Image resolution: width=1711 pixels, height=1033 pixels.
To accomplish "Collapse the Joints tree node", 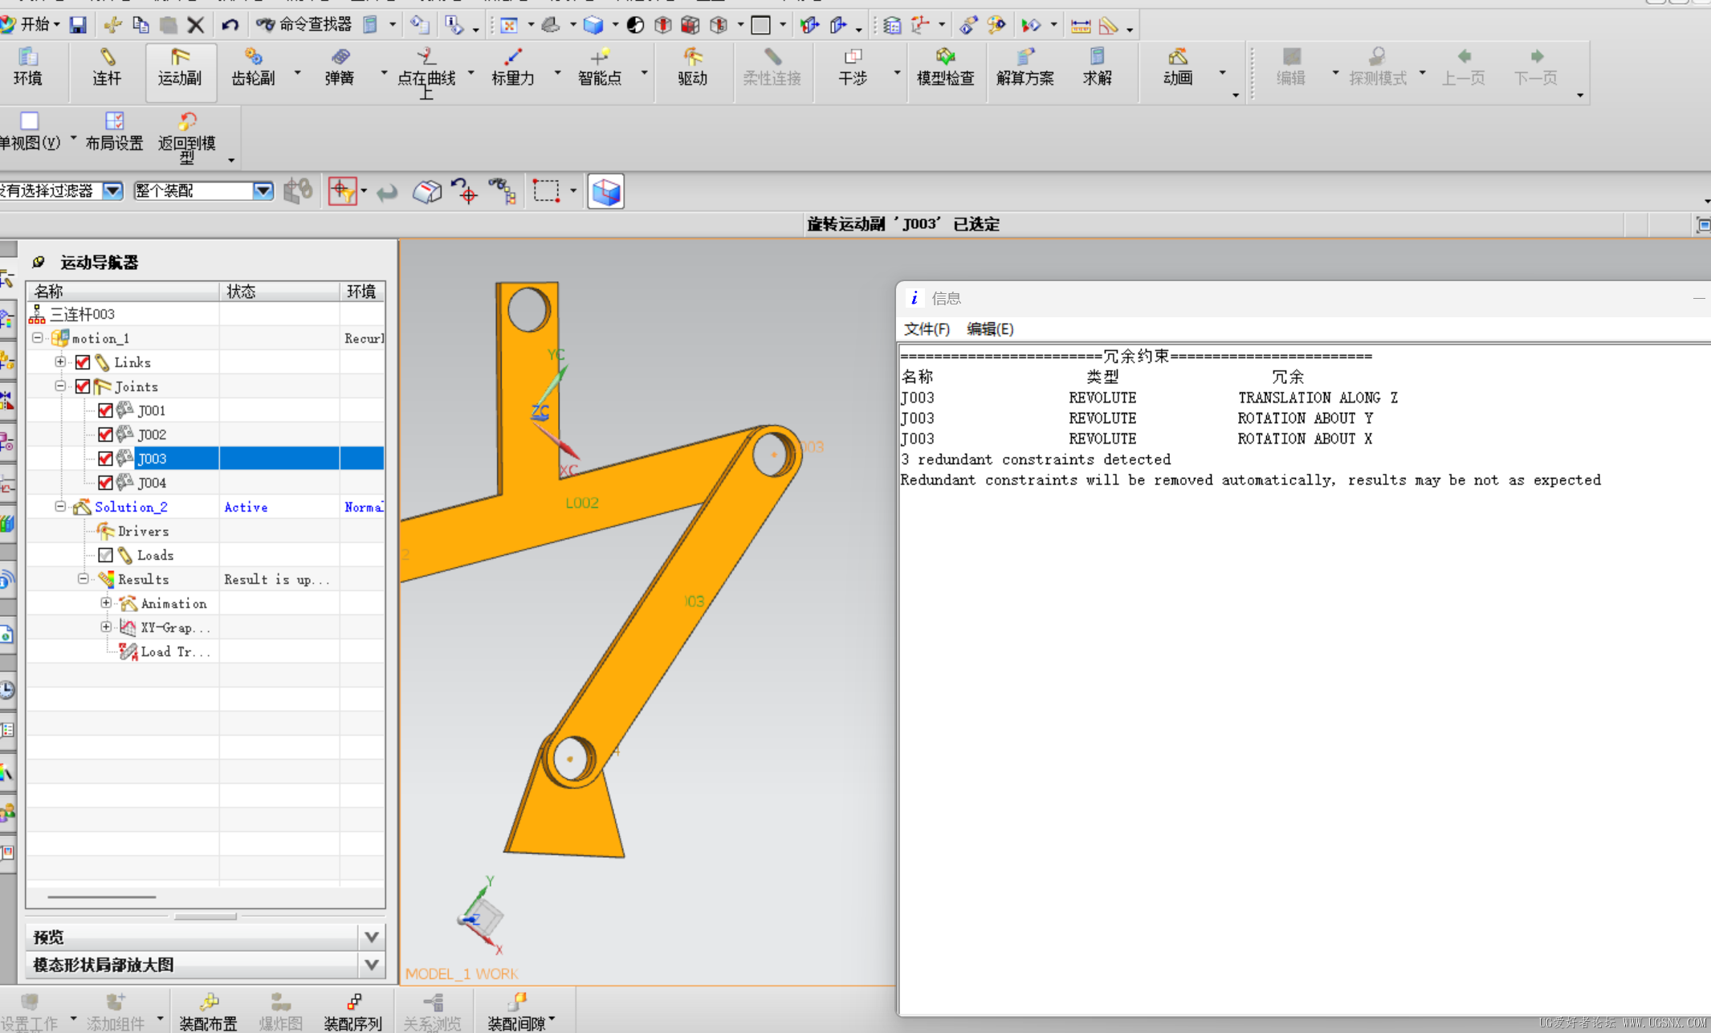I will coord(60,386).
